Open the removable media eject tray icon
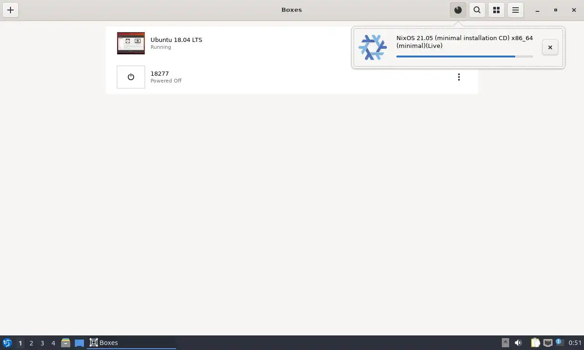Viewport: 584px width, 350px height. tap(506, 343)
